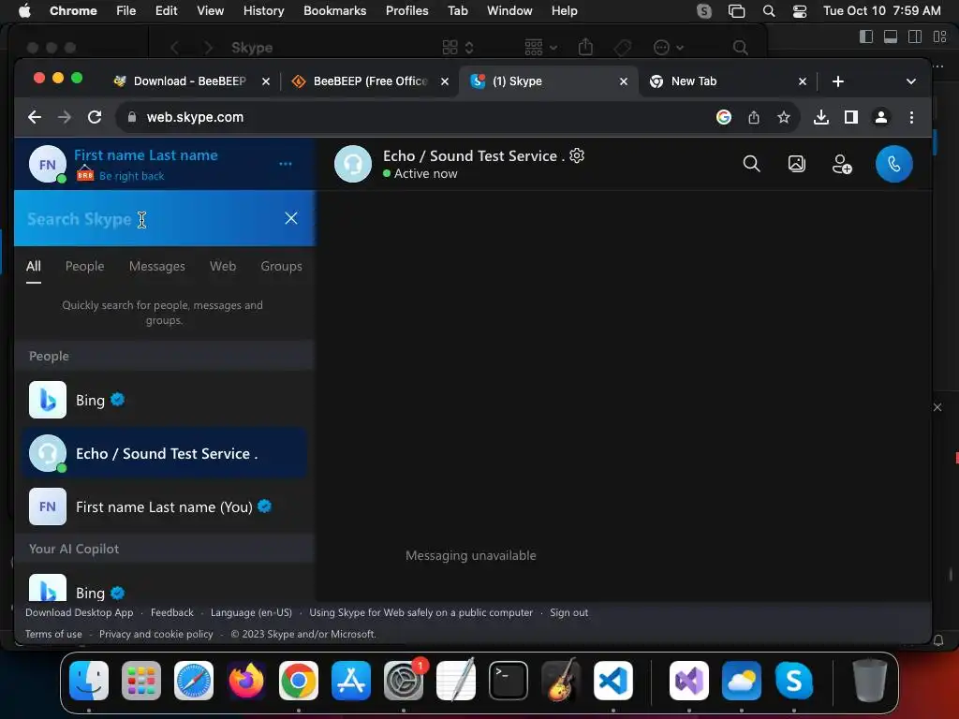
Task: Click the Sign out link
Action: (x=568, y=612)
